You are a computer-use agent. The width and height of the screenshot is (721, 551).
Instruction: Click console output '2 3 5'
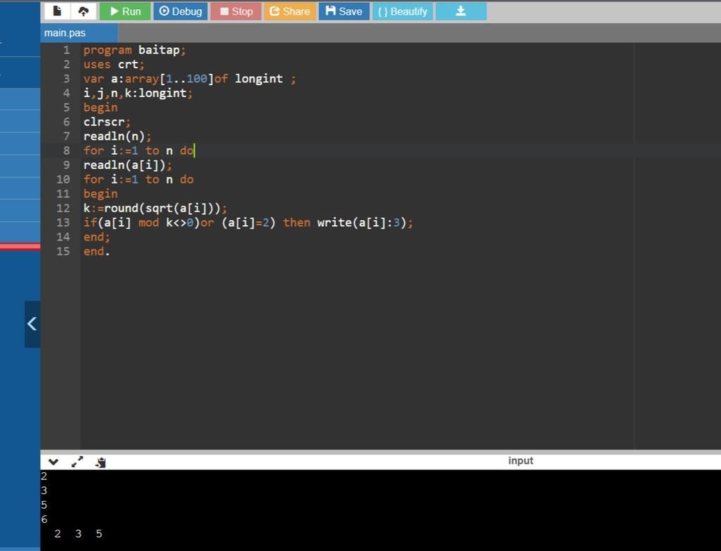[78, 533]
